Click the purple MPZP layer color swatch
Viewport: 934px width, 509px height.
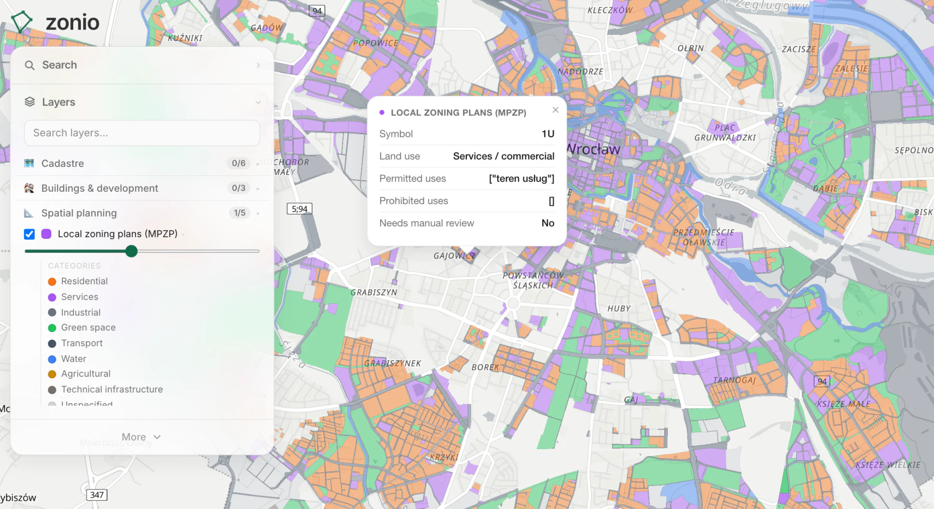46,234
